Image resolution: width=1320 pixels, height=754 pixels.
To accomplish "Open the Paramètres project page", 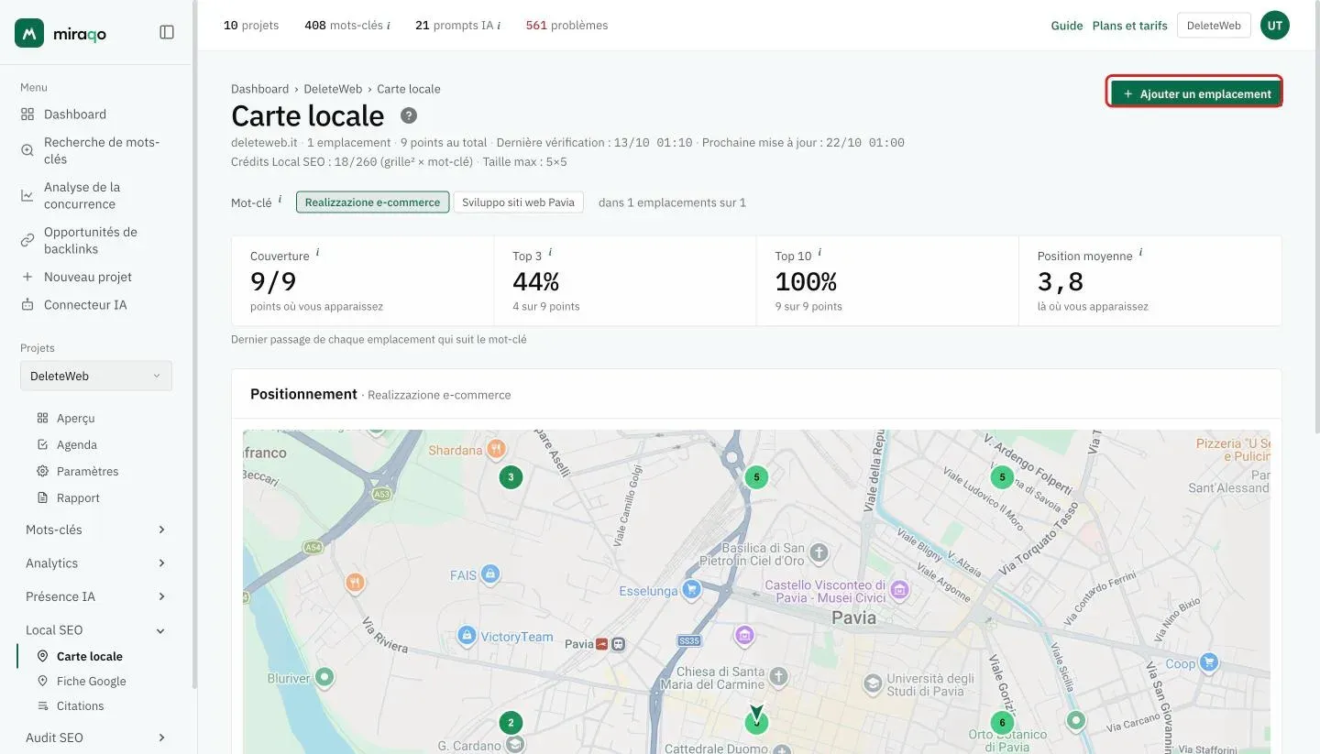I will click(87, 471).
